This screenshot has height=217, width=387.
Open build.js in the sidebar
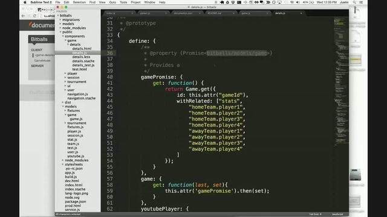pyautogui.click(x=71, y=177)
